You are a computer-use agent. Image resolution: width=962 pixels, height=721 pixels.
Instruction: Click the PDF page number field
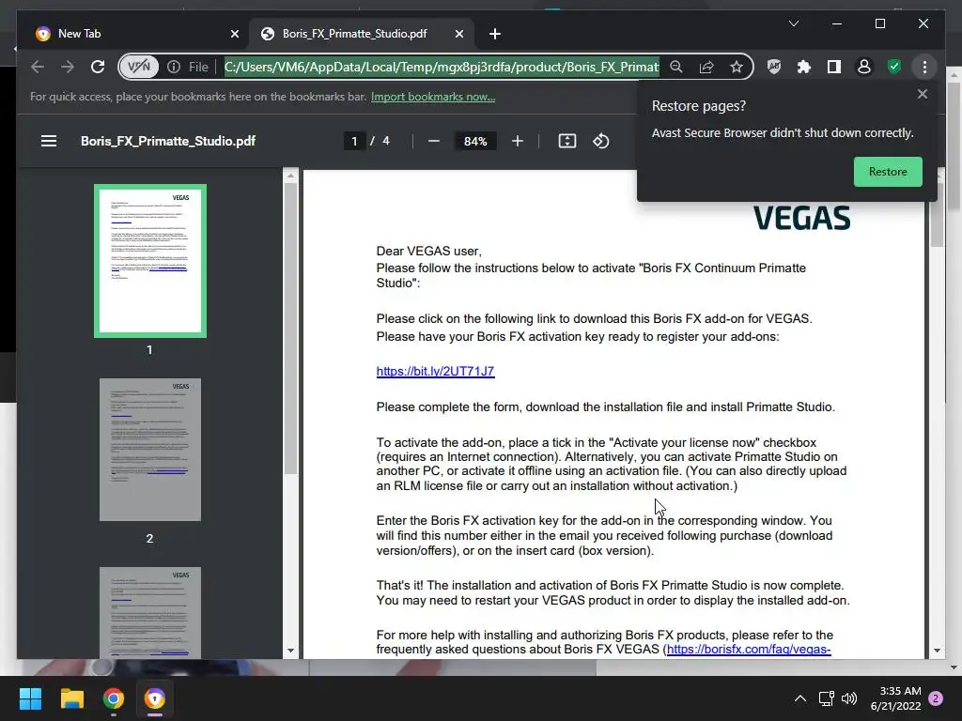(x=354, y=141)
